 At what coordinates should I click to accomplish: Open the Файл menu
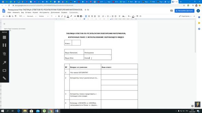coord(9,13)
